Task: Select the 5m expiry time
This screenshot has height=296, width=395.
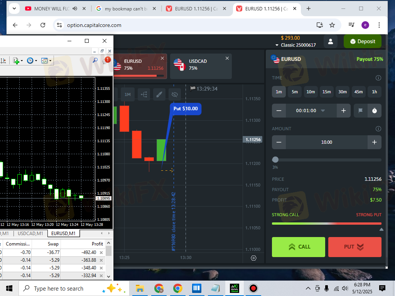Action: coord(295,92)
